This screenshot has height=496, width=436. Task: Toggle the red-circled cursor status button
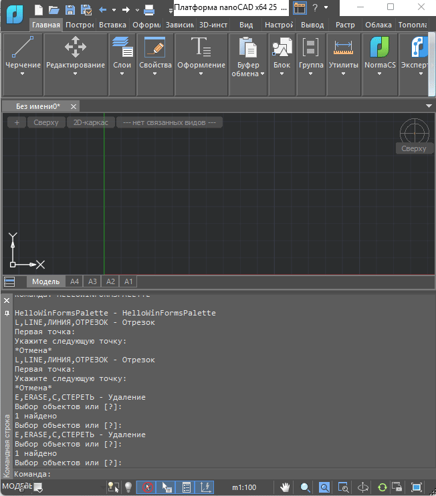click(147, 487)
